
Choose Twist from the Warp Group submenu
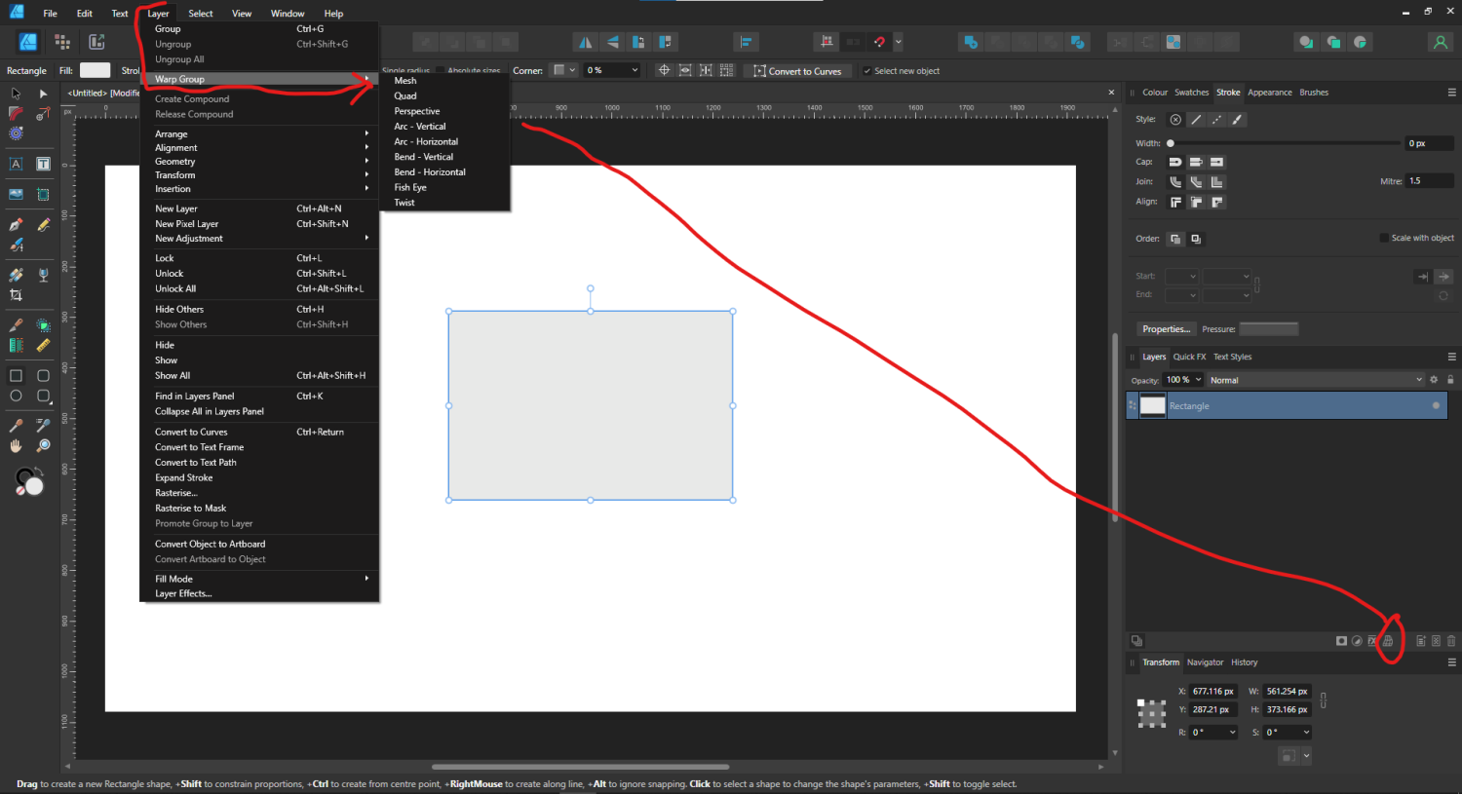(x=404, y=202)
